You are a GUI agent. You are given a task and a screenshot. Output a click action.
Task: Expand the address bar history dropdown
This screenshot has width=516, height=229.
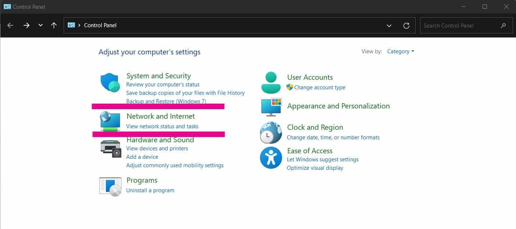pyautogui.click(x=389, y=25)
